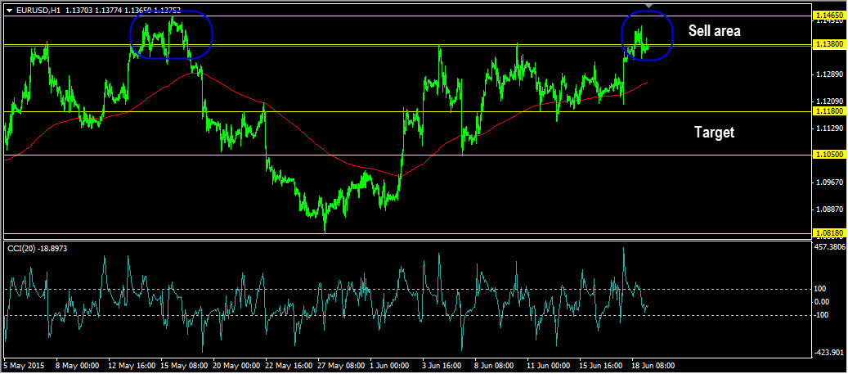Image resolution: width=848 pixels, height=374 pixels.
Task: Click the 1.12090 price scale value
Action: (829, 101)
